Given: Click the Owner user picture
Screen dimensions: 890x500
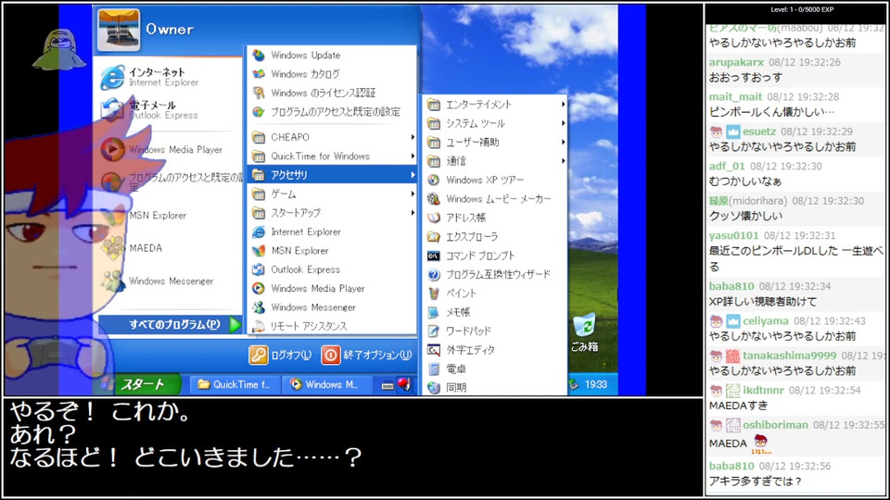Looking at the screenshot, I should (x=119, y=30).
